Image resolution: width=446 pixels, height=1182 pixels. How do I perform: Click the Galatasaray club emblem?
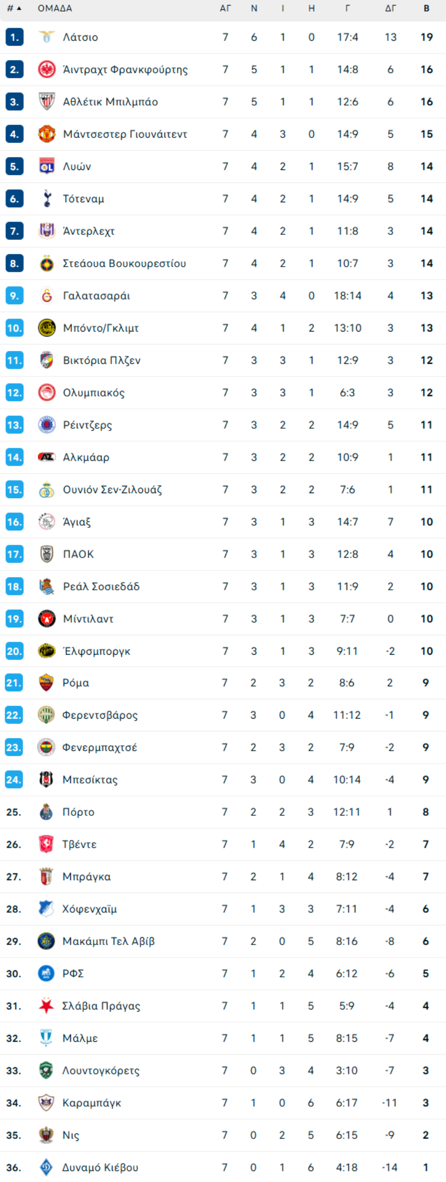coord(47,295)
